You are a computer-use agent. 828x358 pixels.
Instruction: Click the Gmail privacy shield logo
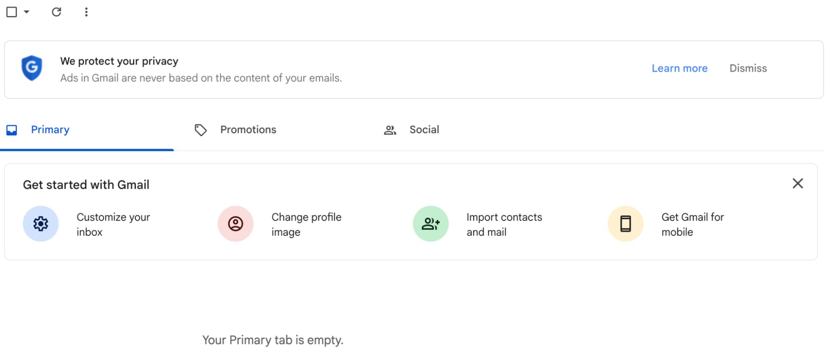coord(31,68)
